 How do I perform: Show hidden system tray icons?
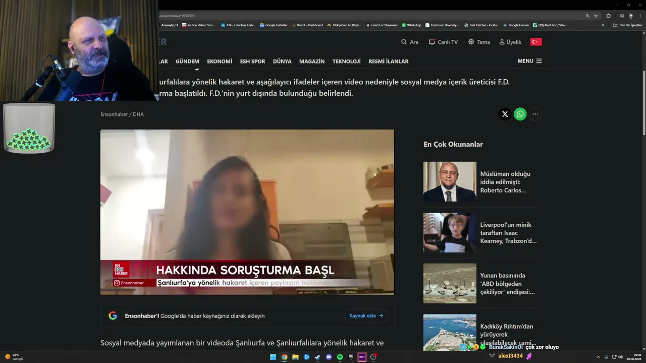pos(598,357)
